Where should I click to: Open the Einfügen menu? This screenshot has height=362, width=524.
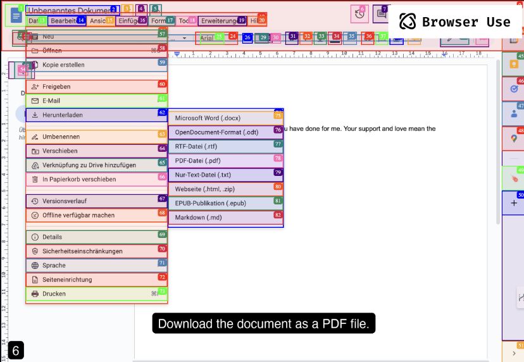(132, 21)
